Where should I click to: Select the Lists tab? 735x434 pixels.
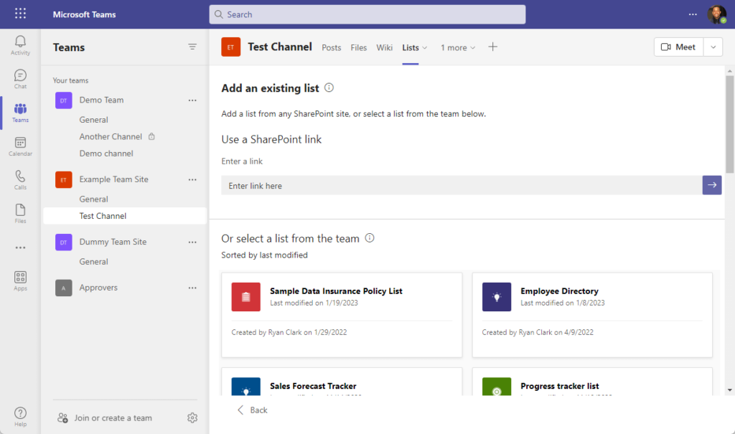[x=410, y=48]
